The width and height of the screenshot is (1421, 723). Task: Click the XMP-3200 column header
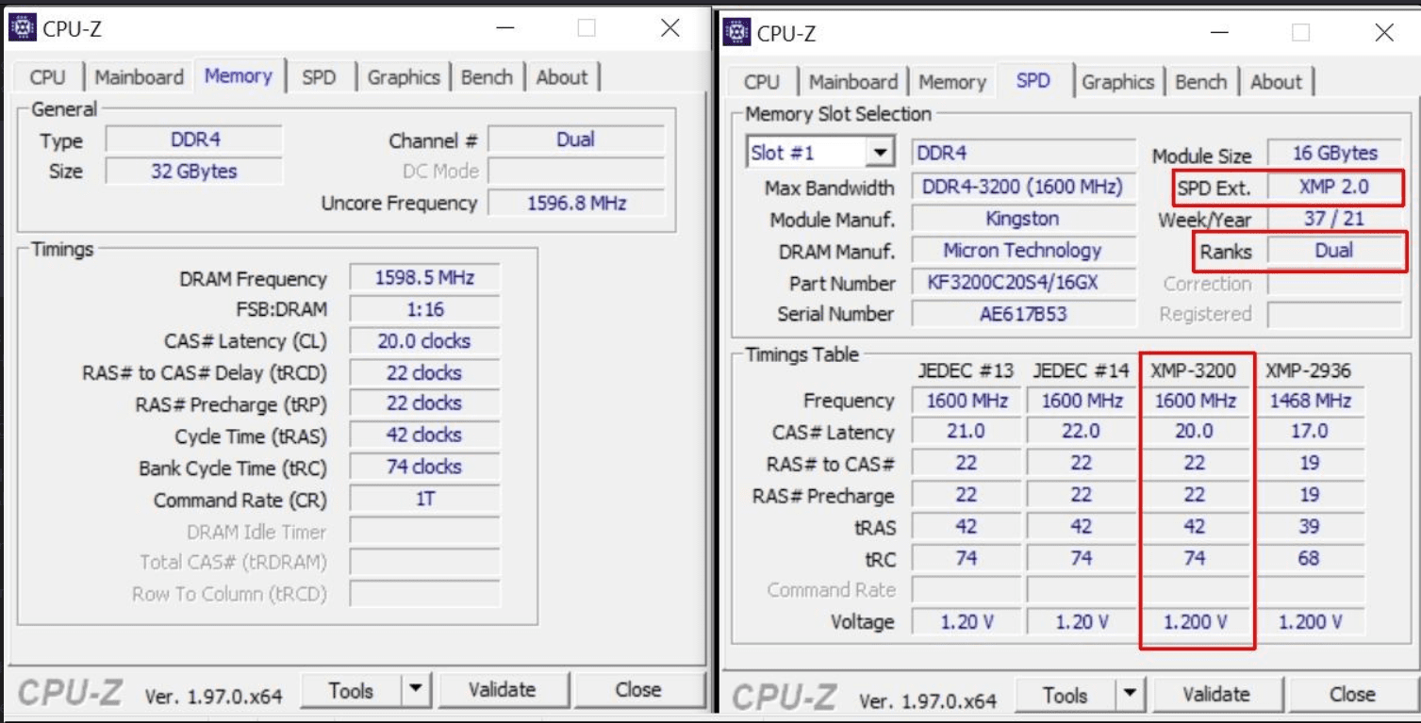coord(1195,370)
